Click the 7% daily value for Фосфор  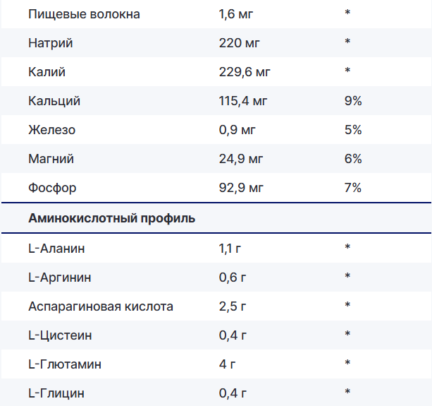pyautogui.click(x=353, y=188)
